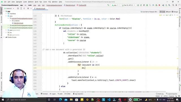Click MainActivity.kt breadcrumb in navigation bar
Viewport: 181px width, 102px height.
click(x=70, y=5)
